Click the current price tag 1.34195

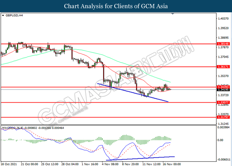coord(223,90)
